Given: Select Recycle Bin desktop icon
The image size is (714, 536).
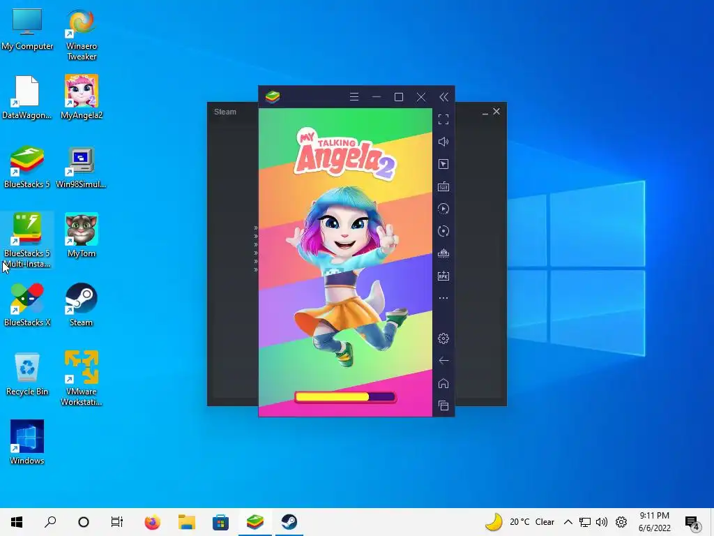Looking at the screenshot, I should coord(27,374).
